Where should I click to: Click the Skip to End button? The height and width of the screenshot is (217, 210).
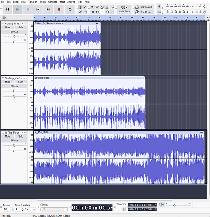(48, 9)
